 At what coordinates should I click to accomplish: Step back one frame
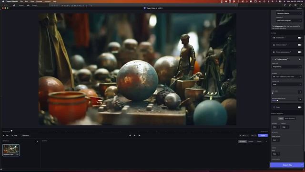(130, 135)
